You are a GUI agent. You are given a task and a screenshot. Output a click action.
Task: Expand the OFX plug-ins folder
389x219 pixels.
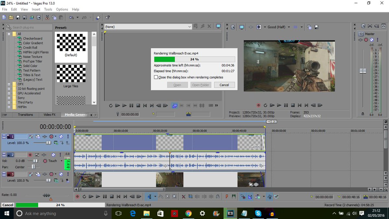(x=10, y=84)
